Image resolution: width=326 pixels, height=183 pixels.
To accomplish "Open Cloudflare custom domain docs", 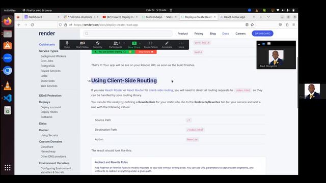I will [47, 147].
